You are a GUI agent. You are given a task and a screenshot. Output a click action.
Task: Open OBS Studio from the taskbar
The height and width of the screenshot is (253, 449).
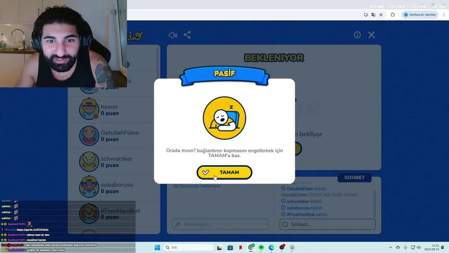pos(282,247)
